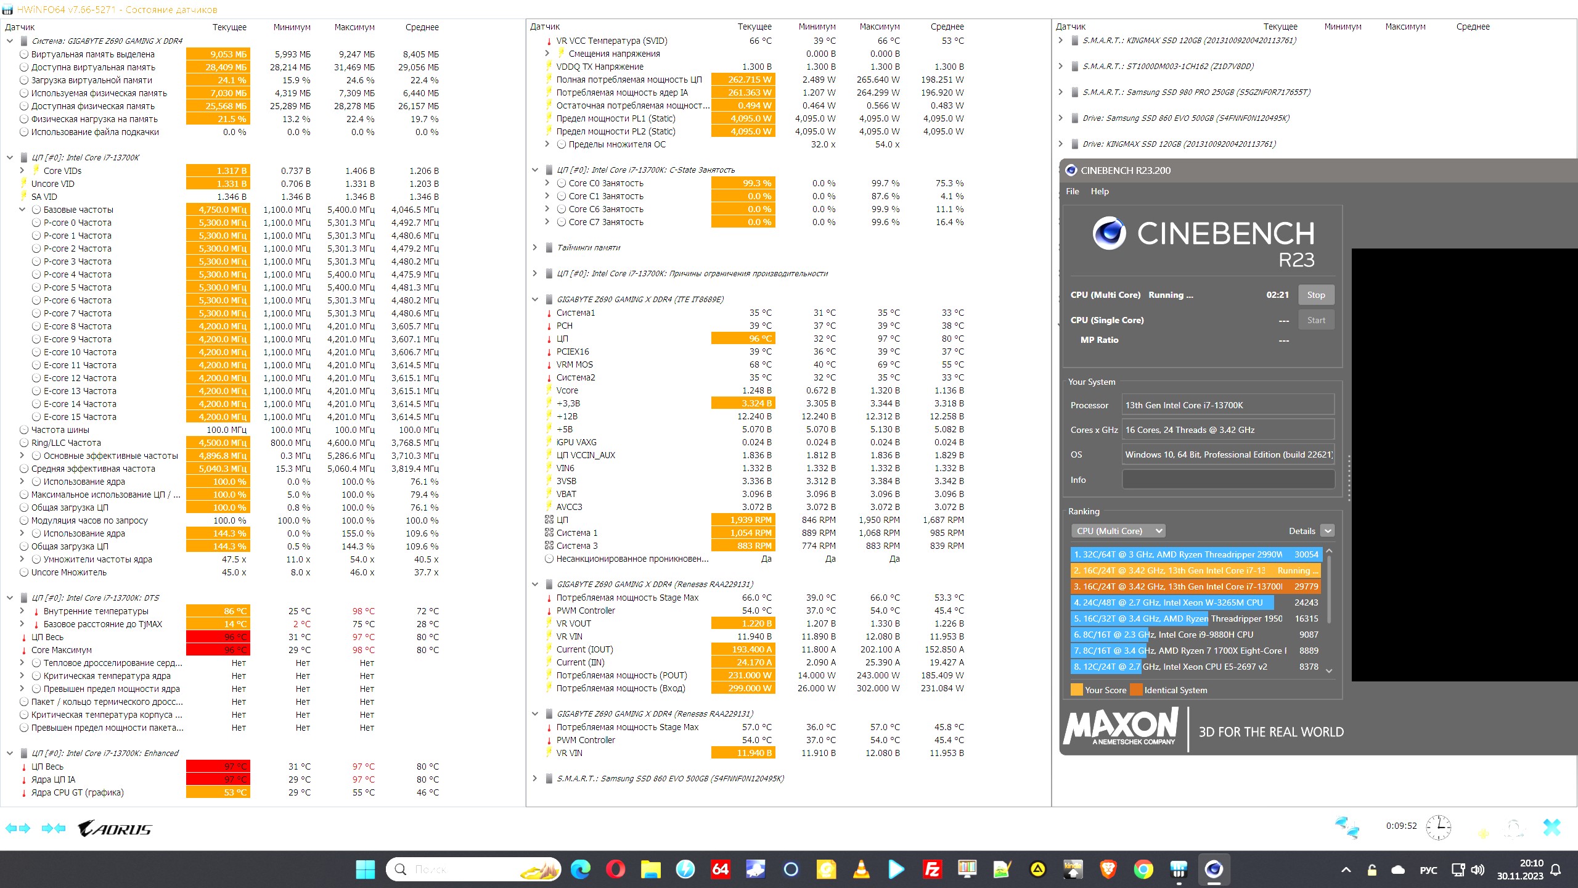Click the network remote sensors icon

point(1347,827)
